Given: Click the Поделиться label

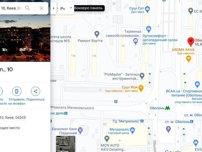Looking at the screenshot, I should click(x=35, y=99).
